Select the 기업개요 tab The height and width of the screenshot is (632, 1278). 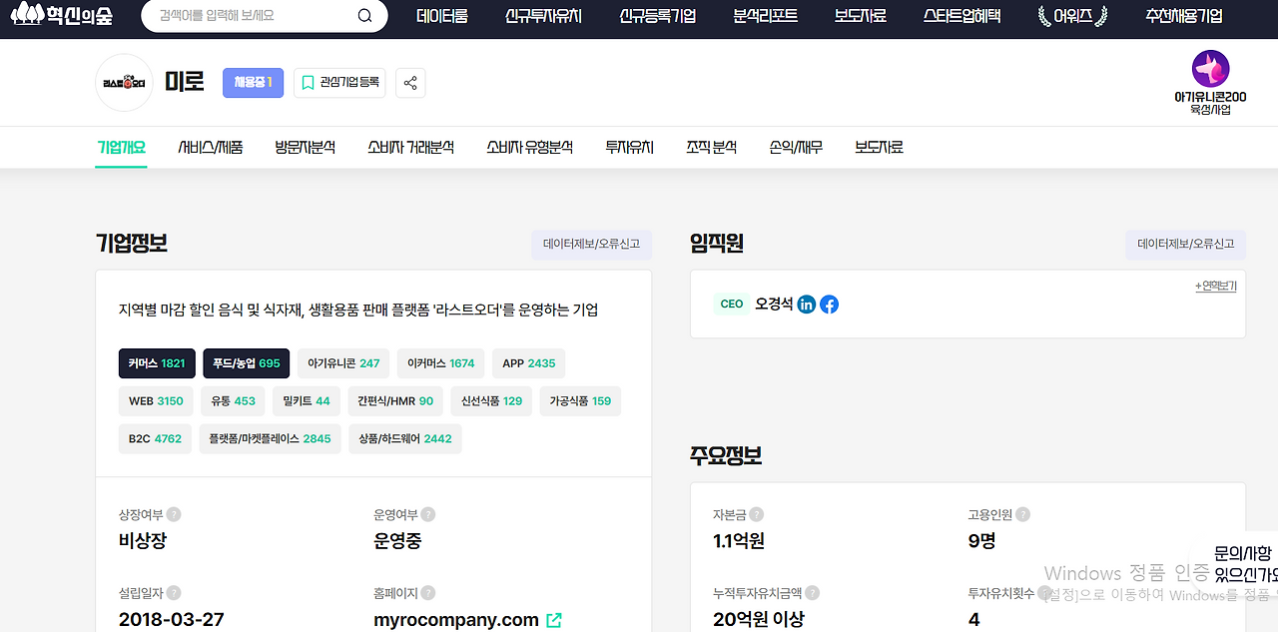pos(122,147)
